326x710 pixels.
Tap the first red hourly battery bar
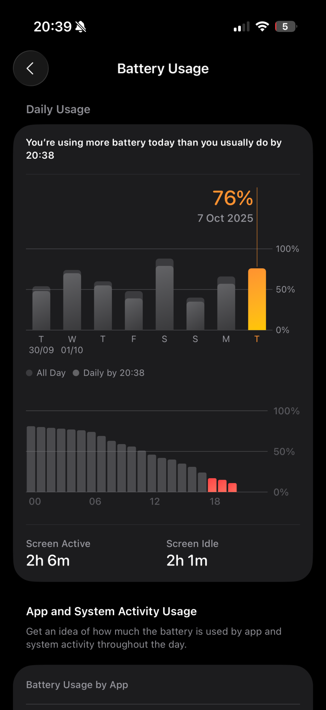pos(212,485)
